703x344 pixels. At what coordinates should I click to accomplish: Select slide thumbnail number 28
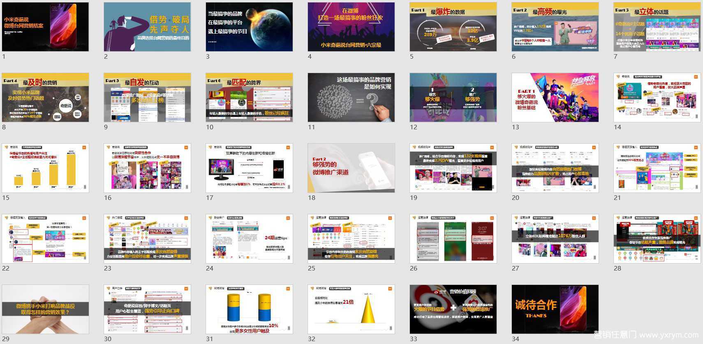tap(657, 239)
